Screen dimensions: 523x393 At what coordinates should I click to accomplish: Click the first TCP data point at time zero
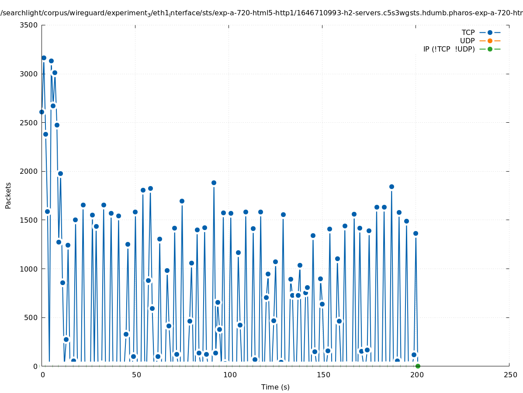pyautogui.click(x=42, y=112)
